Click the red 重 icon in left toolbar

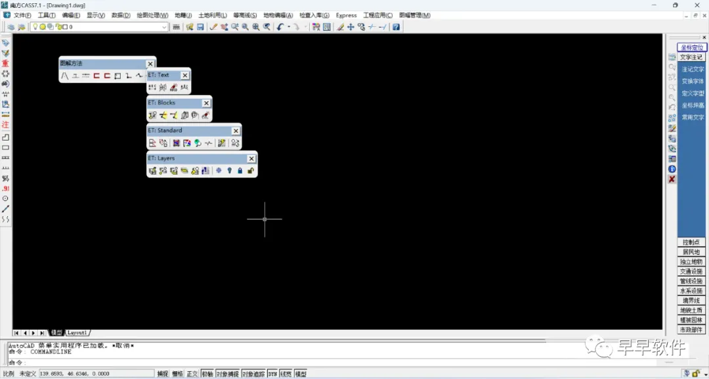click(x=5, y=63)
